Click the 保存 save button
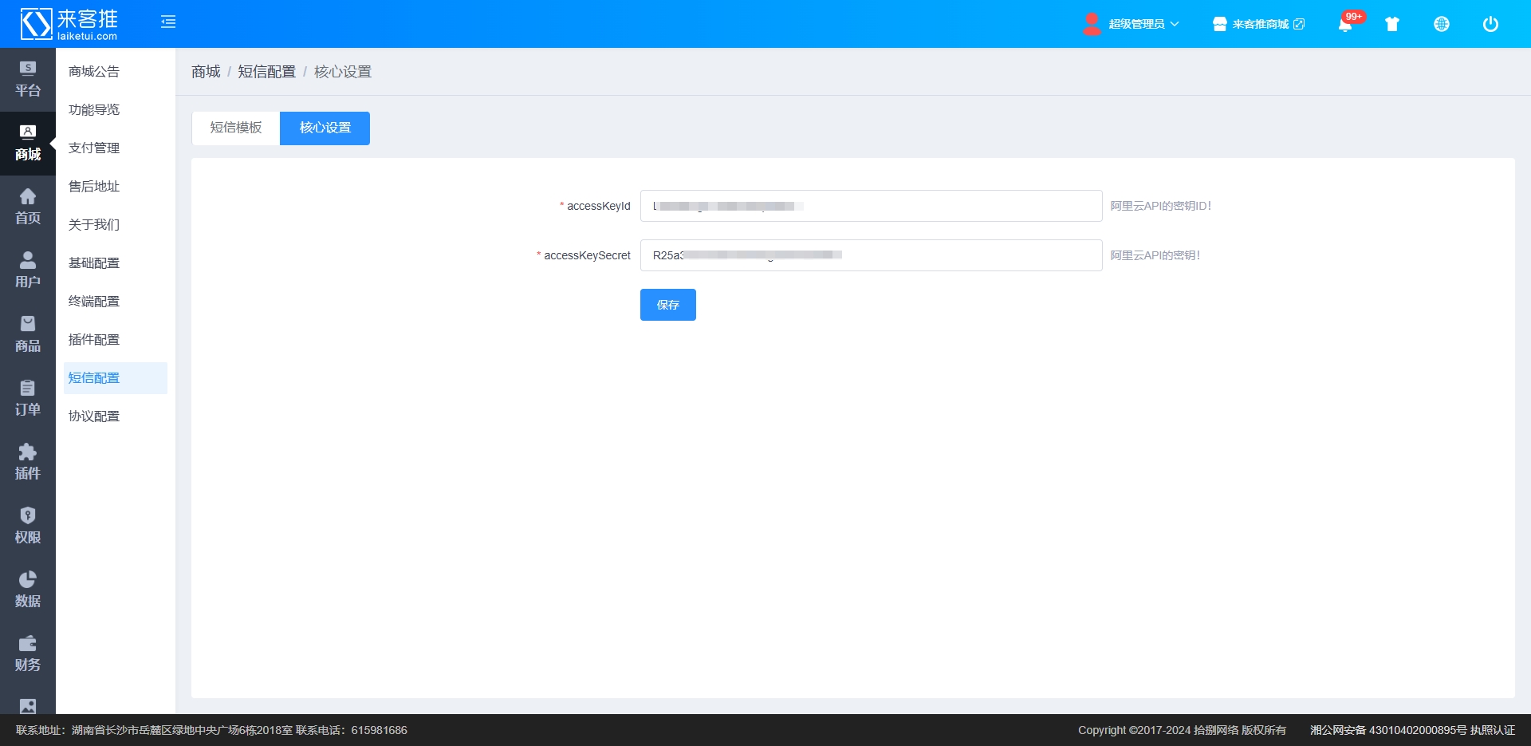The width and height of the screenshot is (1531, 746). tap(667, 305)
